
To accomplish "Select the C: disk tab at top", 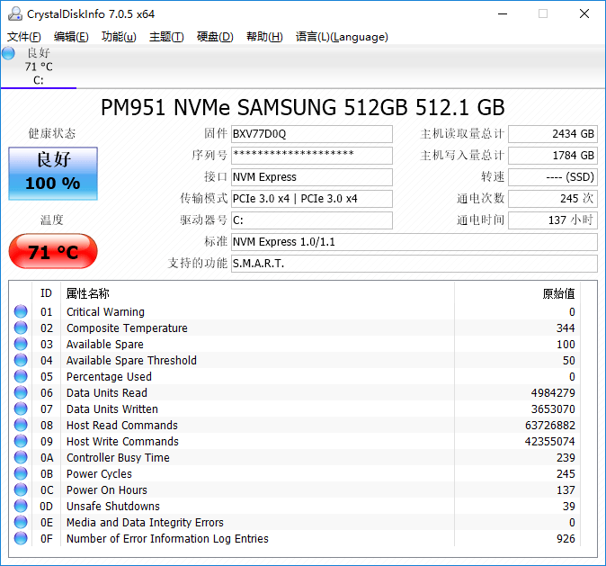I will click(39, 67).
